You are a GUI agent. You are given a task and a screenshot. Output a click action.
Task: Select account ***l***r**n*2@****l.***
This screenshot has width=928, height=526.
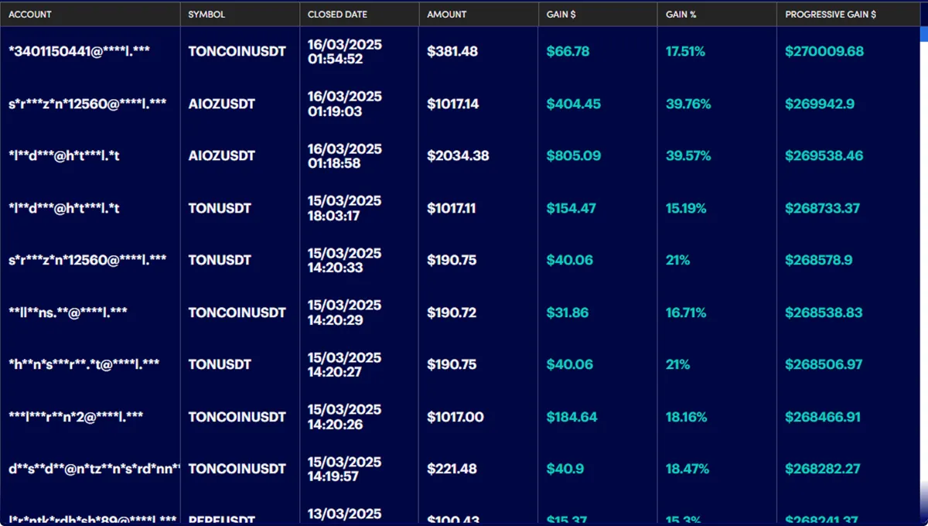(76, 417)
